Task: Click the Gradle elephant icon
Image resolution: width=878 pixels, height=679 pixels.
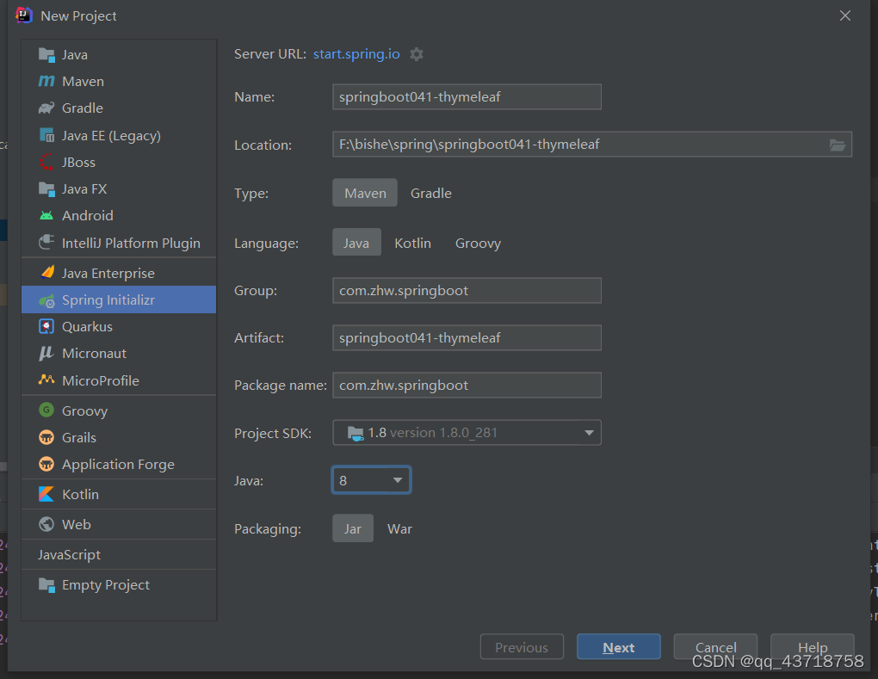Action: tap(46, 108)
